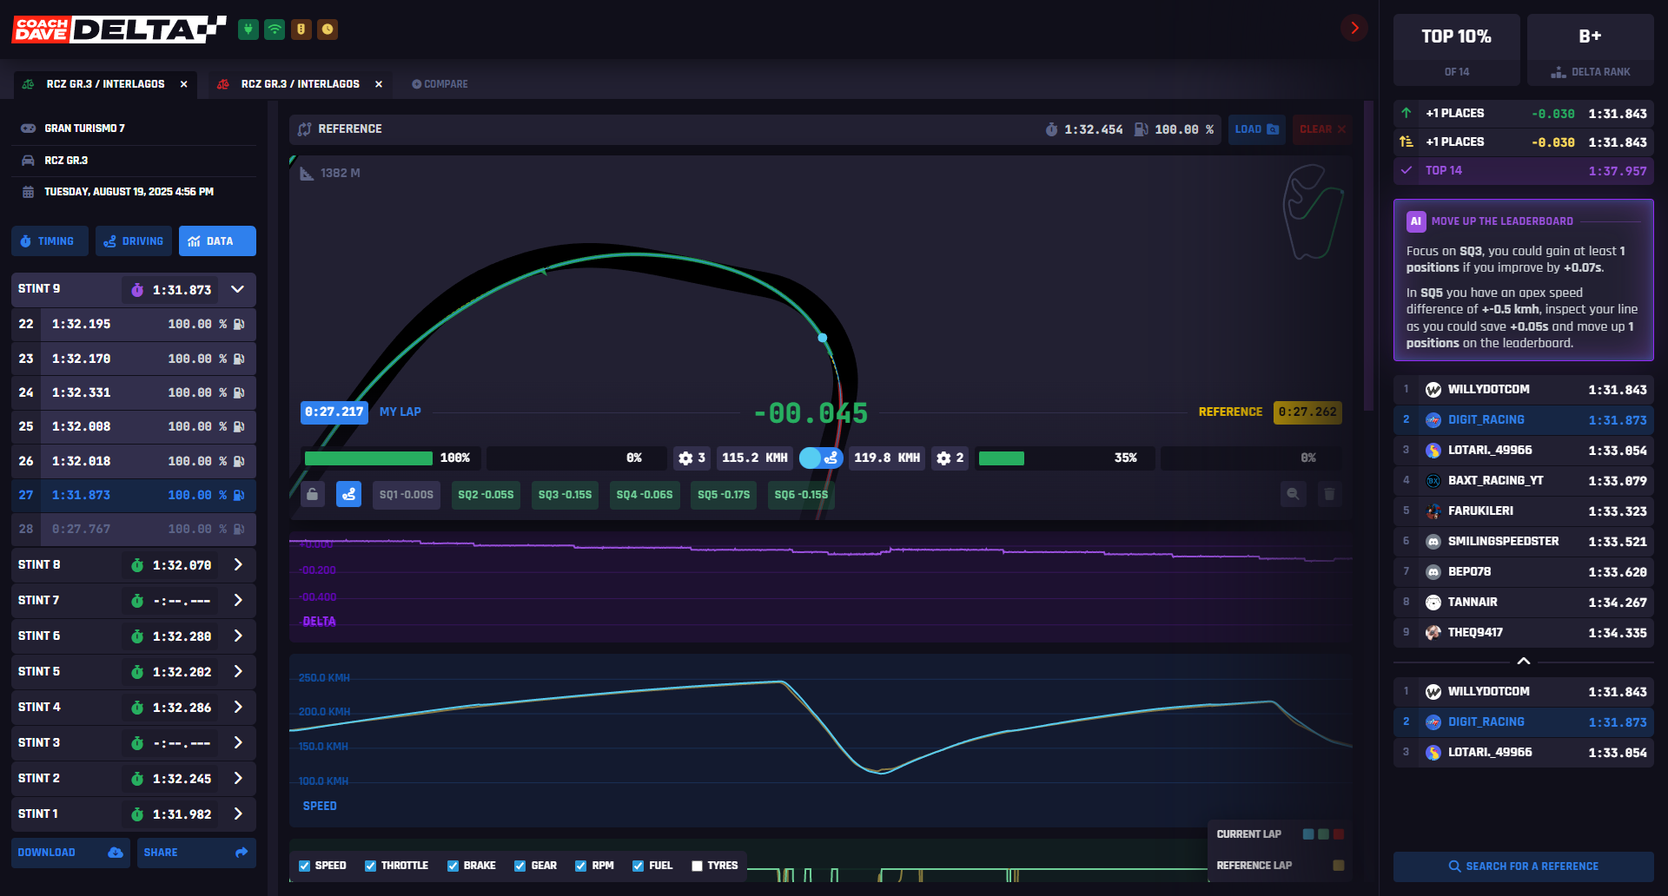
Task: Click the orange battery status icon
Action: tap(301, 30)
